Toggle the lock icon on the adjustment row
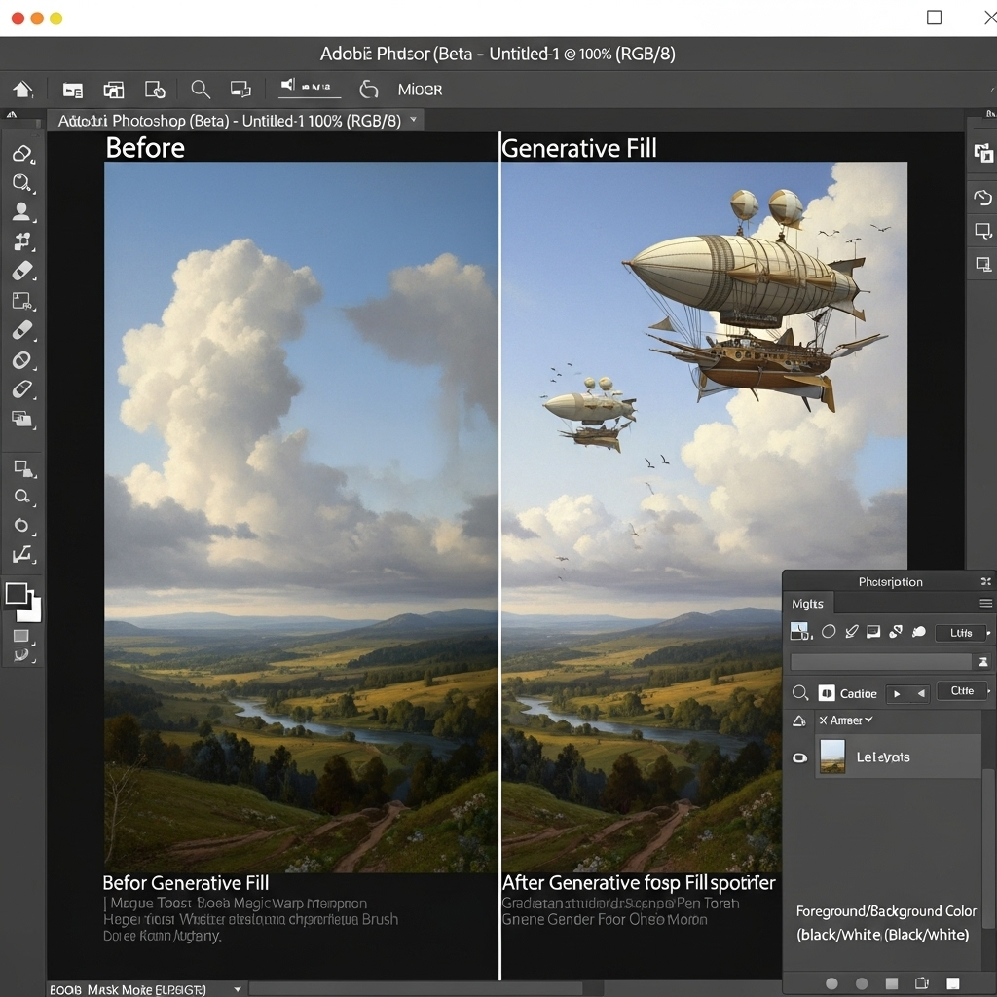 click(x=800, y=720)
